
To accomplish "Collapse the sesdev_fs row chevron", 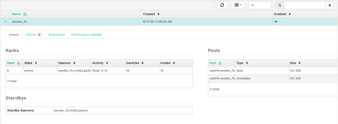I will click(x=6, y=22).
